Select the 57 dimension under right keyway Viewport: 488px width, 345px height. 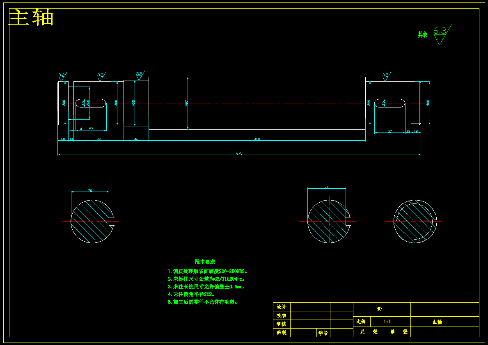coord(389,131)
